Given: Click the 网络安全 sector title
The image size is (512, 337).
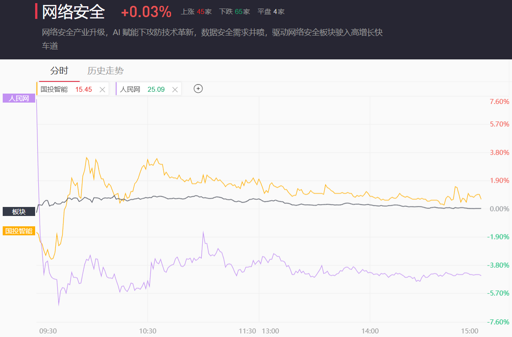Looking at the screenshot, I should tap(73, 12).
